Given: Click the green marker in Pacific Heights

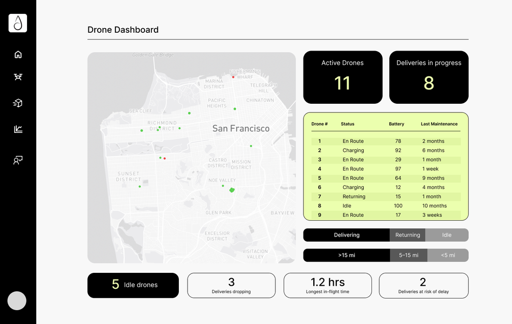Looking at the screenshot, I should (235, 109).
